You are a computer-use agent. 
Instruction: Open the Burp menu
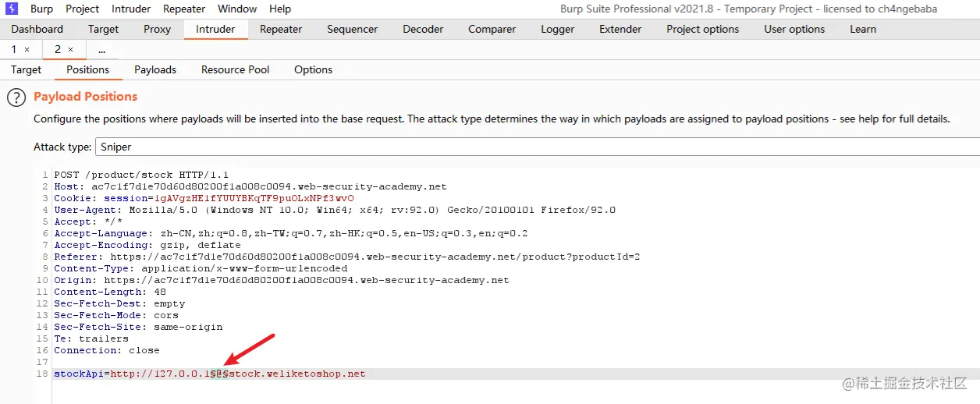tap(41, 9)
